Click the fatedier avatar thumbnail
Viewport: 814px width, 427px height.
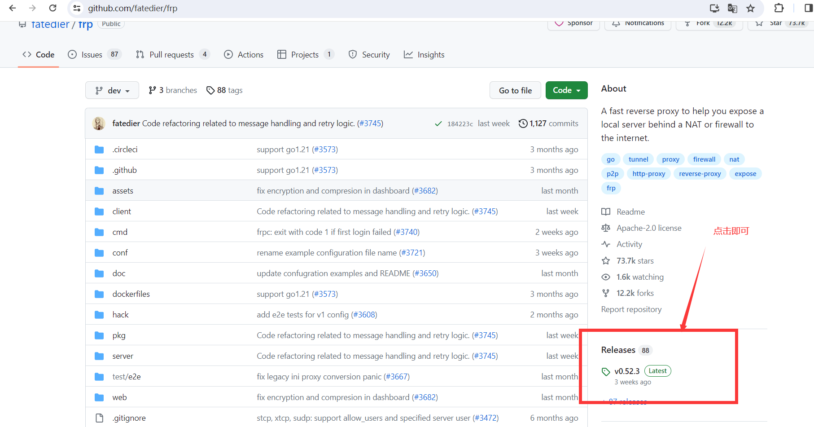point(99,123)
